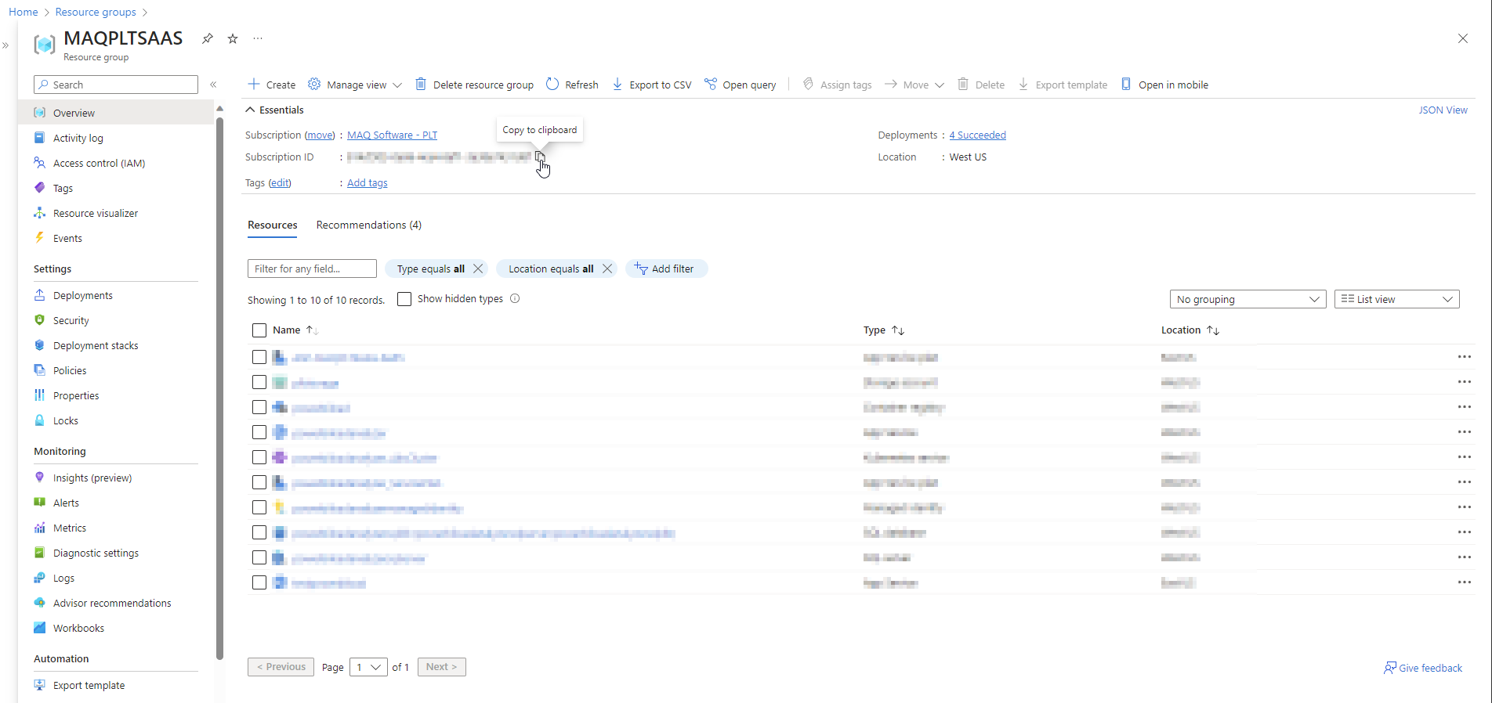Open the No grouping dropdown
The width and height of the screenshot is (1492, 703).
pos(1247,299)
